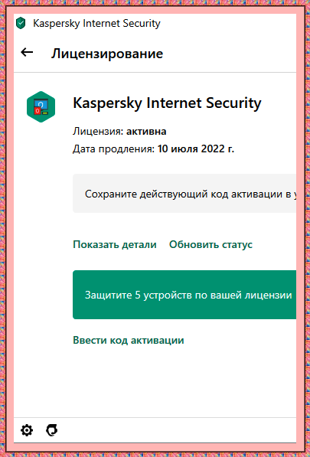Click the renewal date 10 июля 2022 г.
310x457 pixels.
[196, 149]
